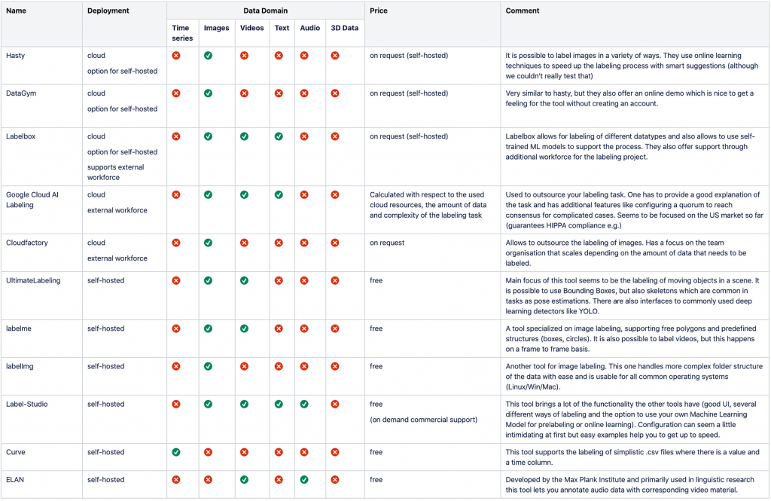Click the Time series subheader
Image resolution: width=771 pixels, height=501 pixels.
182,33
